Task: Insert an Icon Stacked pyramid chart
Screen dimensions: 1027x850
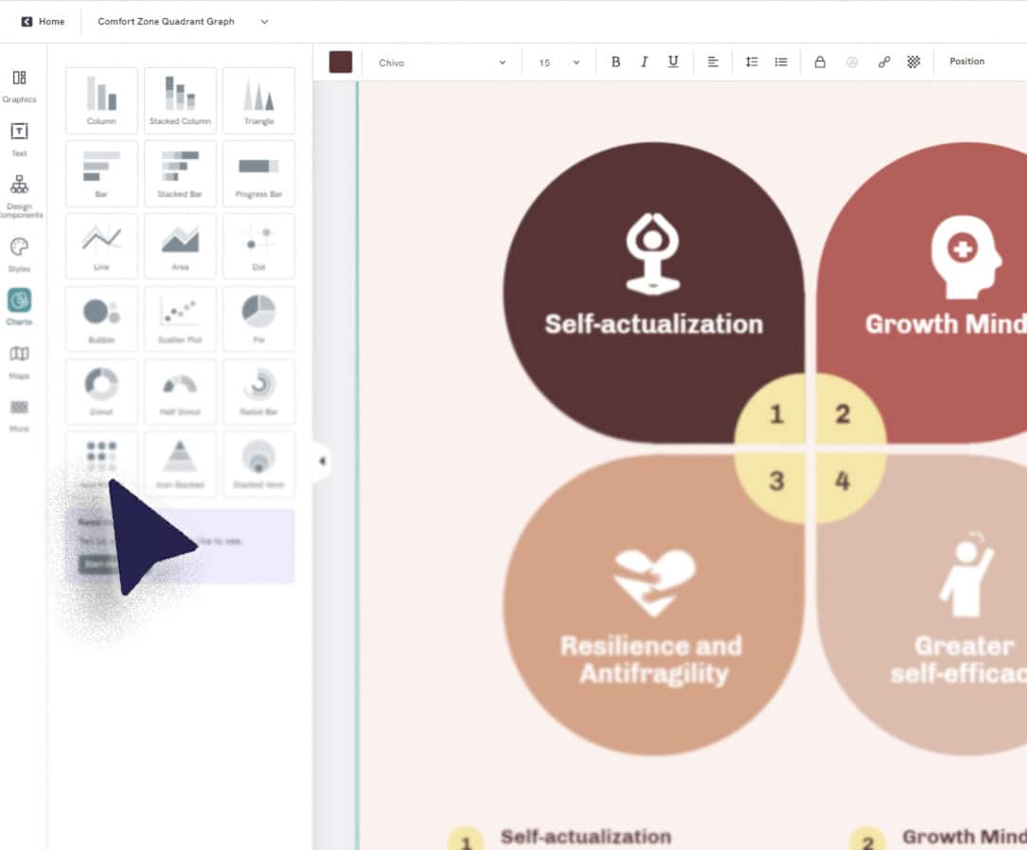Action: pyautogui.click(x=180, y=465)
